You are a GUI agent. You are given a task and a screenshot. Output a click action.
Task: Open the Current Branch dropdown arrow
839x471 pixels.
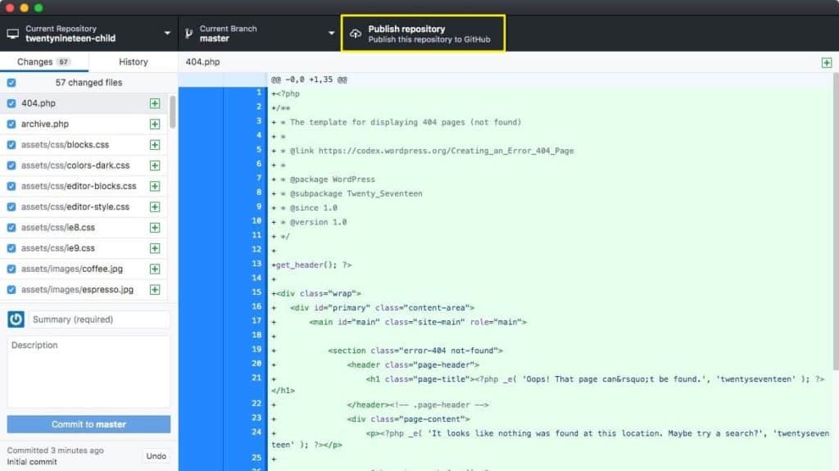[x=331, y=34]
